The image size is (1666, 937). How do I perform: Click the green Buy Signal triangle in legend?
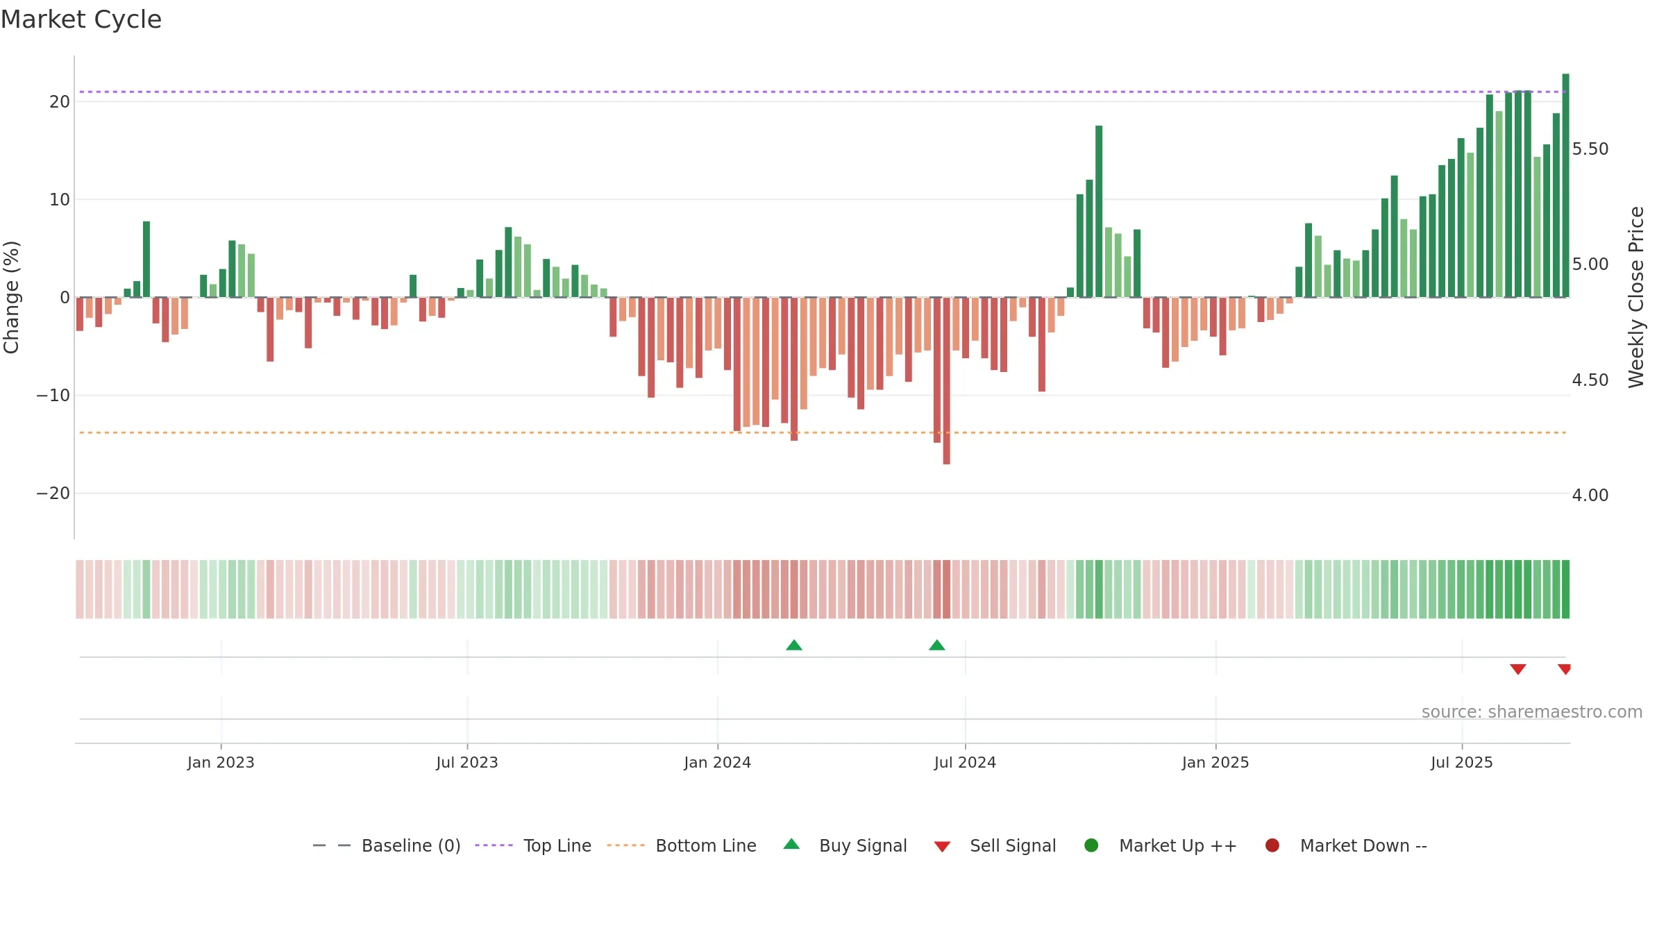tap(791, 845)
